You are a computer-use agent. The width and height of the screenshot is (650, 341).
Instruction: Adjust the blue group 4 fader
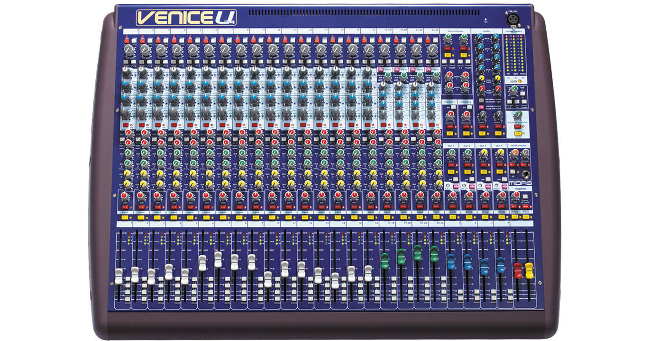(500, 265)
